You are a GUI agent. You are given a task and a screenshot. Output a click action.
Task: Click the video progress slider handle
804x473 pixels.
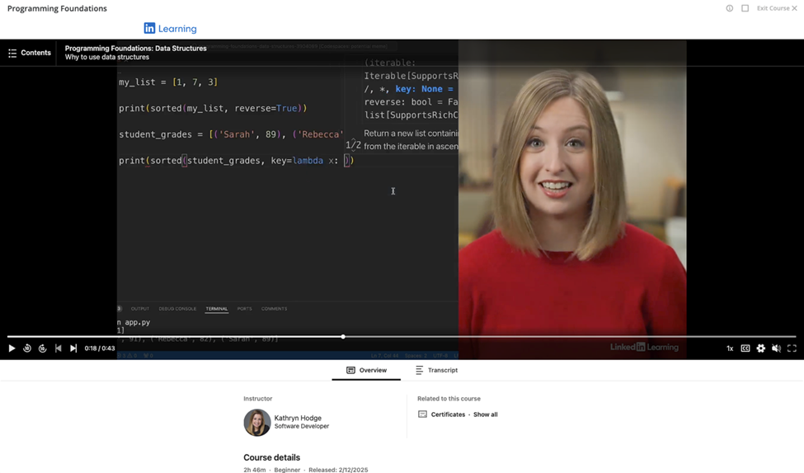point(343,337)
